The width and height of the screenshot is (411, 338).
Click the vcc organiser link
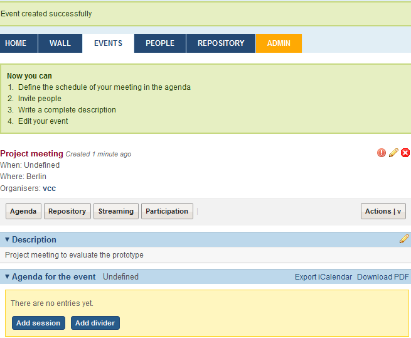click(50, 188)
